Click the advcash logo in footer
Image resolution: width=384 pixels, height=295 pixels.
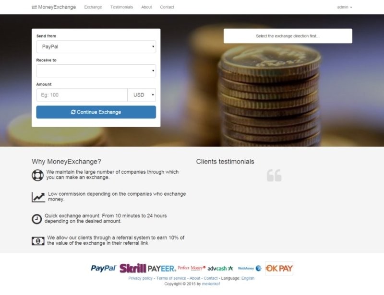point(220,269)
